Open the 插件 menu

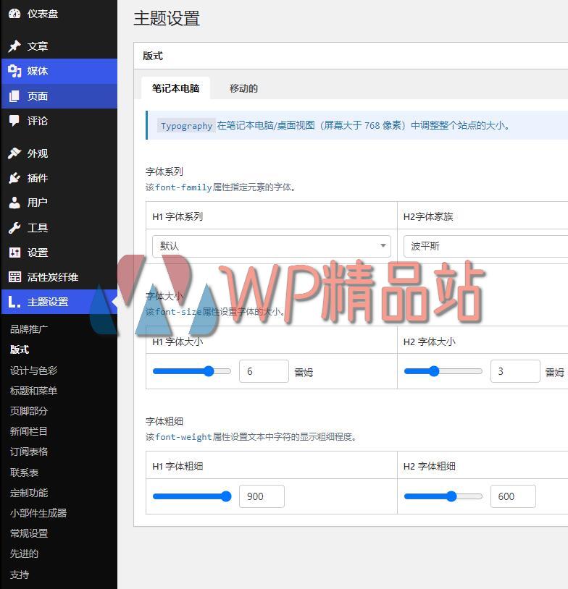click(x=59, y=178)
